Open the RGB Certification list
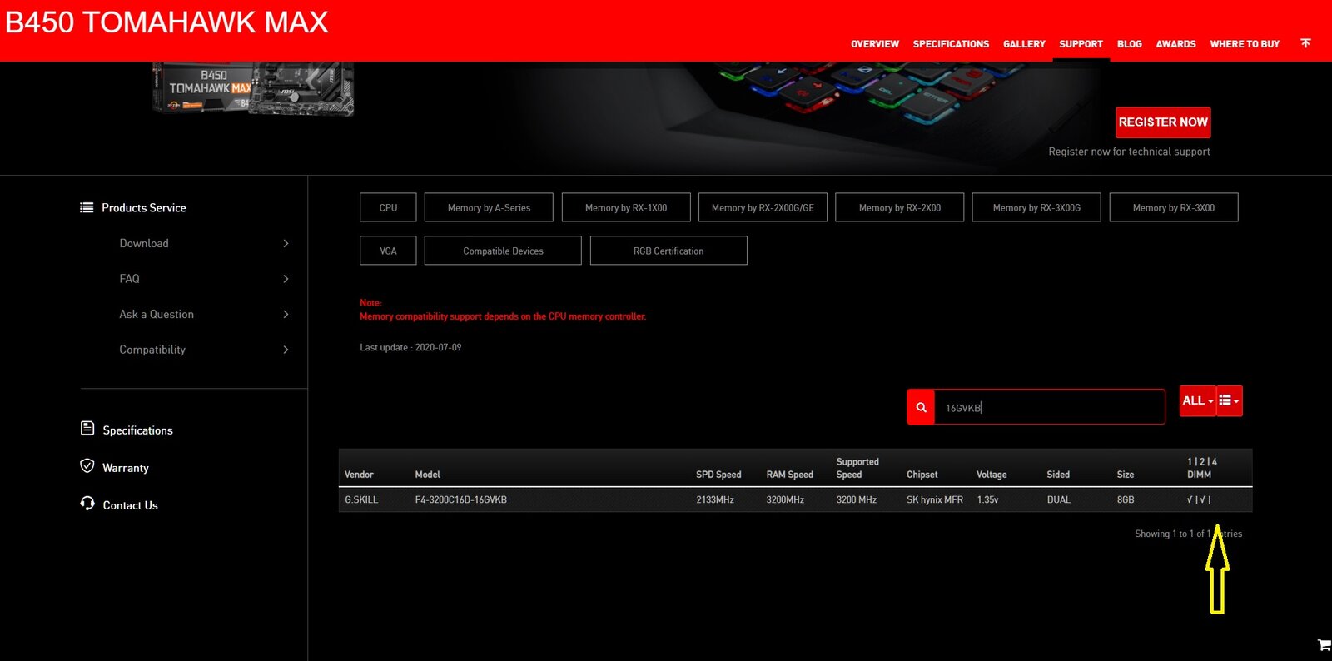1332x661 pixels. click(668, 251)
